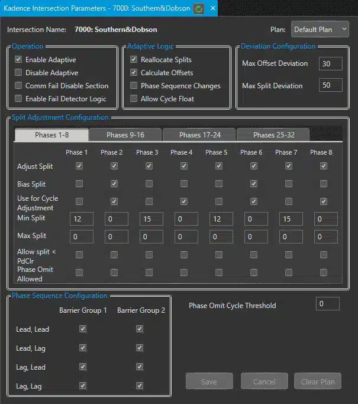Switch to the Phases 9-16 tab

pyautogui.click(x=125, y=135)
